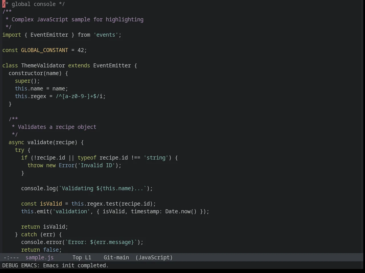Click the 'events' string literal
This screenshot has height=273, width=365.
[x=106, y=35]
